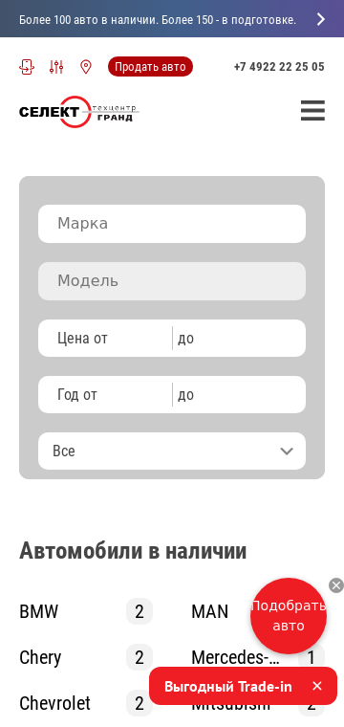Image resolution: width=344 pixels, height=727 pixels.
Task: Click the arrow on top promo banner
Action: [321, 19]
